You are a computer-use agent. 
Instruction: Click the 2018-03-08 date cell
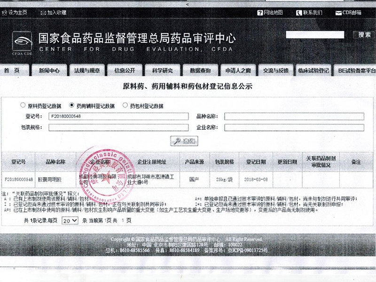(256, 180)
